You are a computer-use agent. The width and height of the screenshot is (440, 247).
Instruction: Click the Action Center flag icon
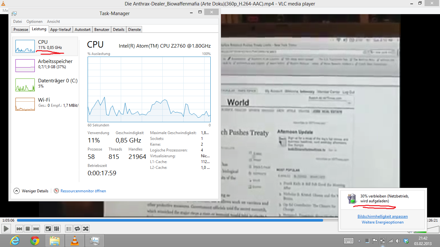pos(375,241)
